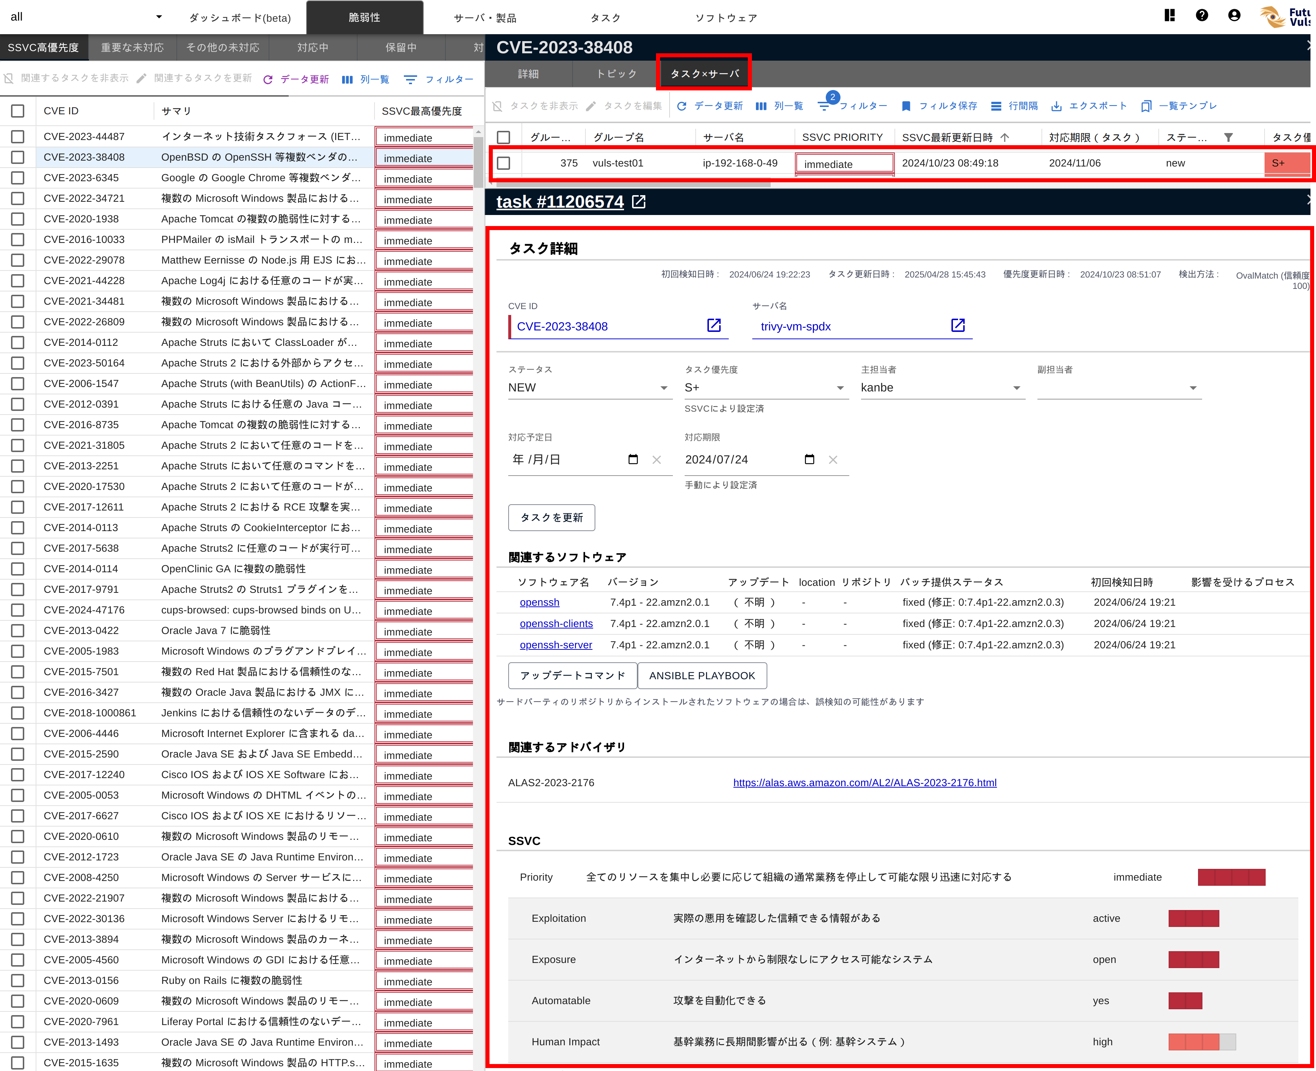Screen dimensions: 1316x1071
Task: Check the CVE-2023-38408 row checkbox
Action: click(18, 157)
